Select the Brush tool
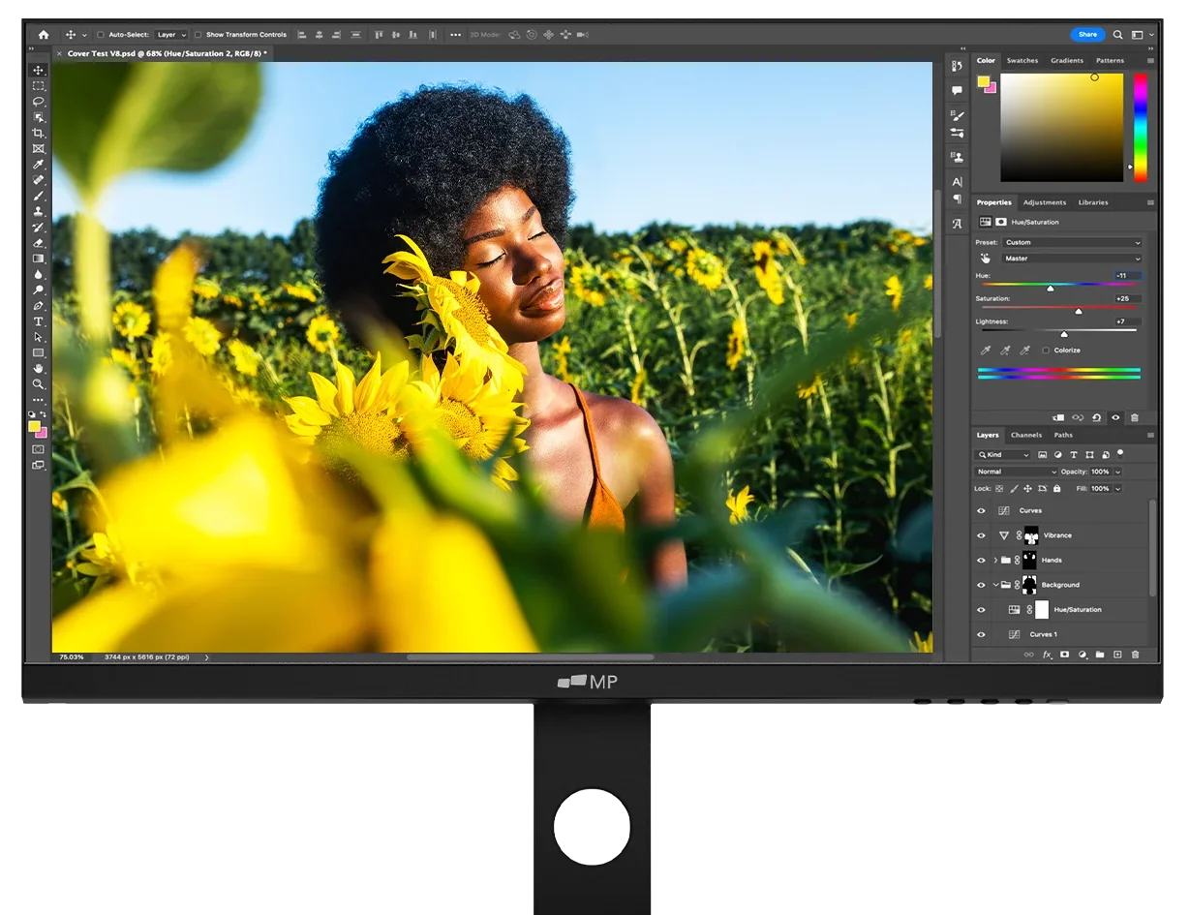 (39, 196)
